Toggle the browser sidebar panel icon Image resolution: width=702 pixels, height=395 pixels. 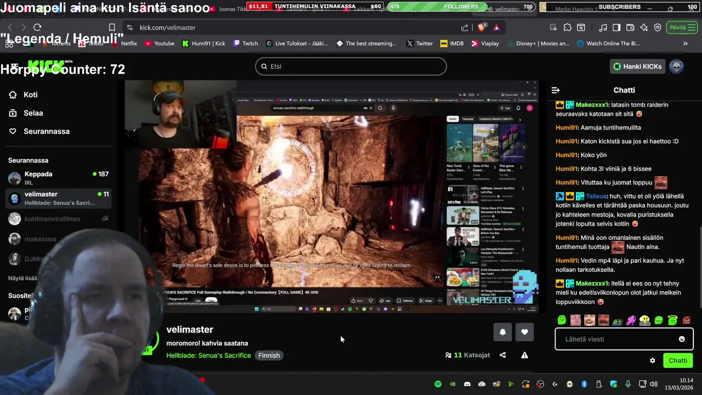[x=616, y=27]
